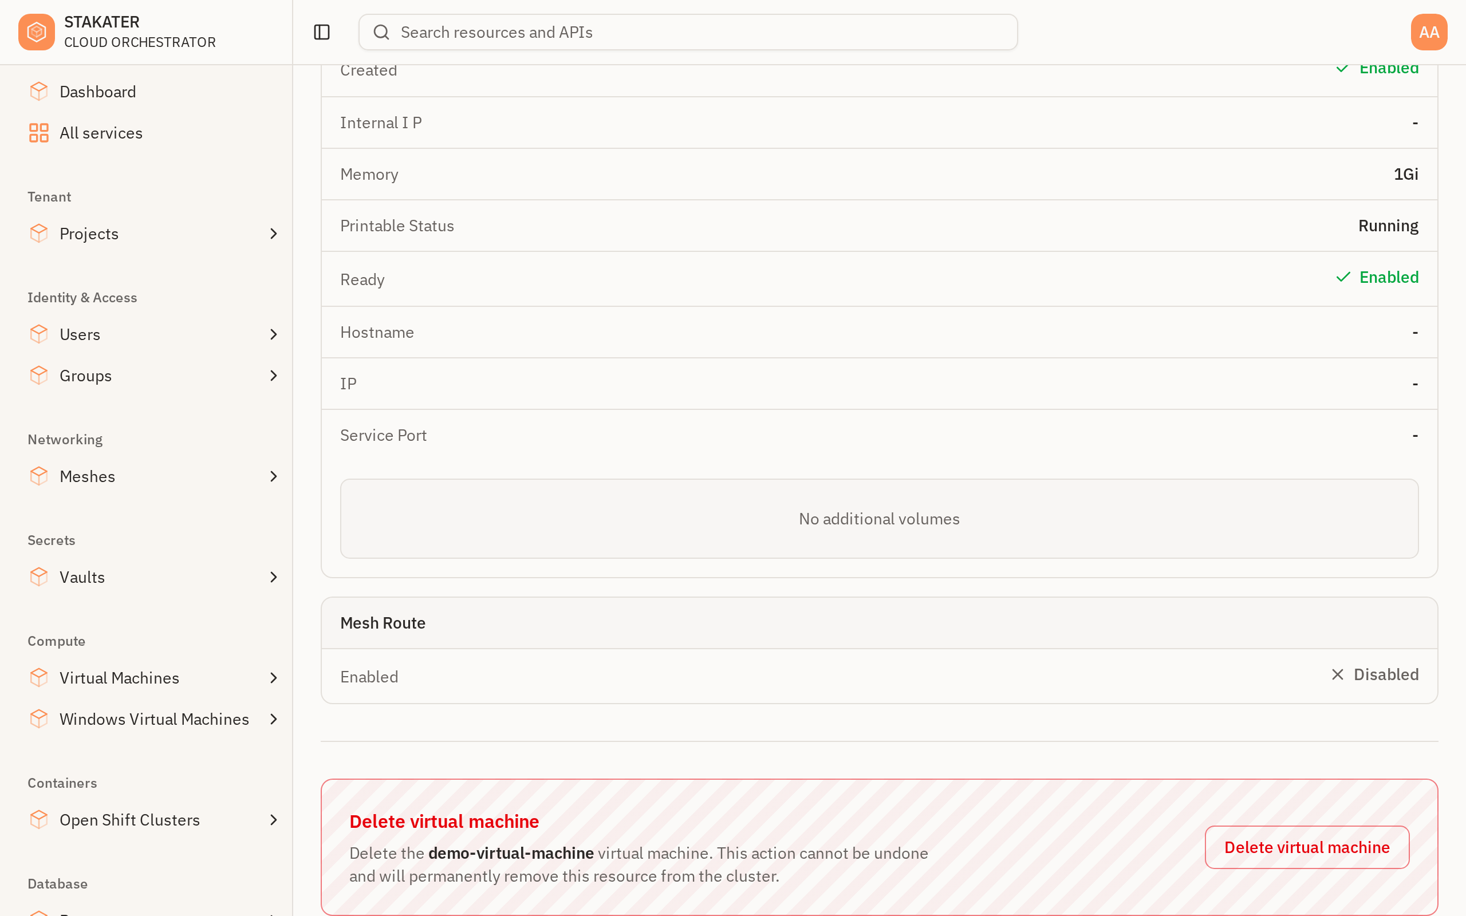Click the Printable Status label
The image size is (1466, 916).
(397, 226)
